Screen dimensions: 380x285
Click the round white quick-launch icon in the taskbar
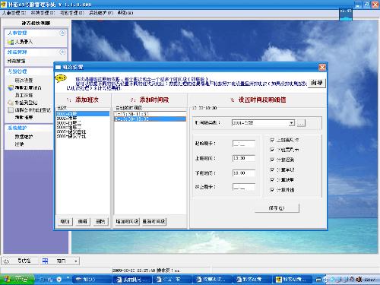[59, 280]
